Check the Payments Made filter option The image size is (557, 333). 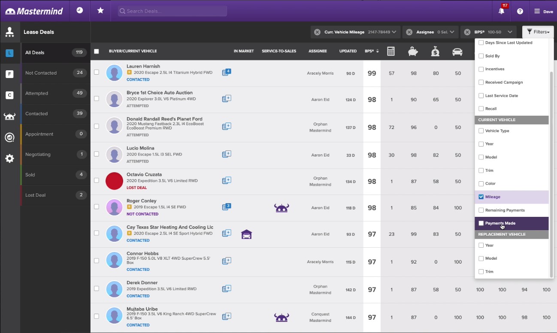tap(481, 223)
